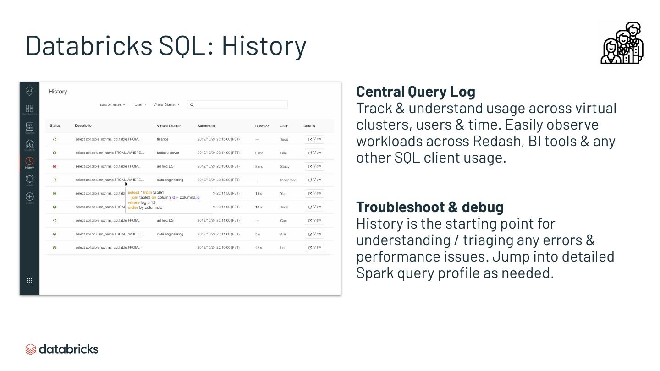
Task: Expand the Virtual Cluster filter dropdown
Action: [x=166, y=104]
